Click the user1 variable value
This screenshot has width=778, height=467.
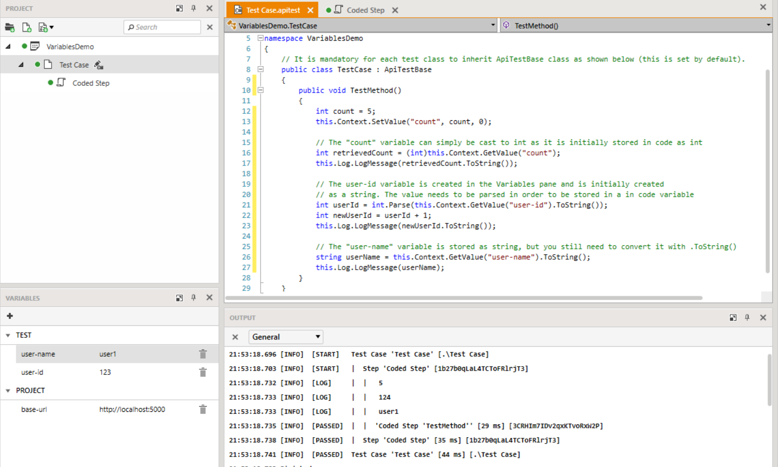click(x=108, y=354)
